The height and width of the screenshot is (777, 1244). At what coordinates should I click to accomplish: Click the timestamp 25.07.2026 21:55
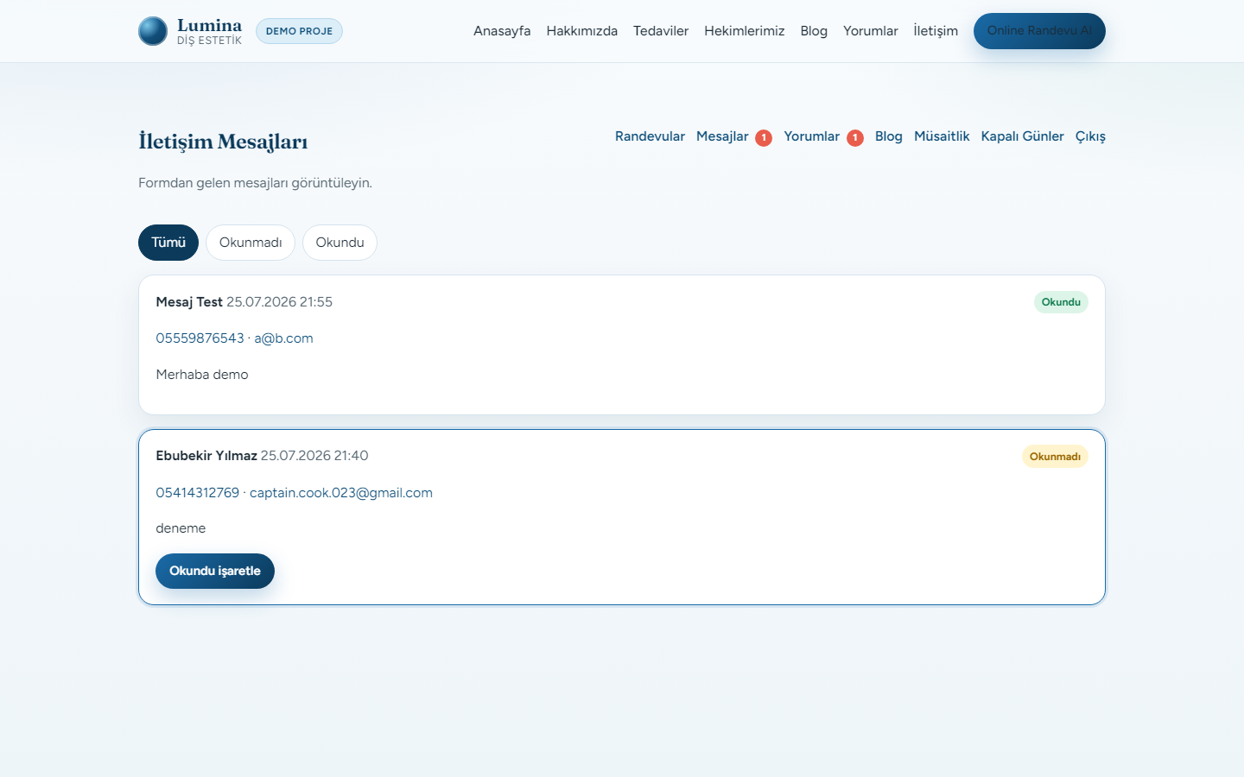(279, 302)
